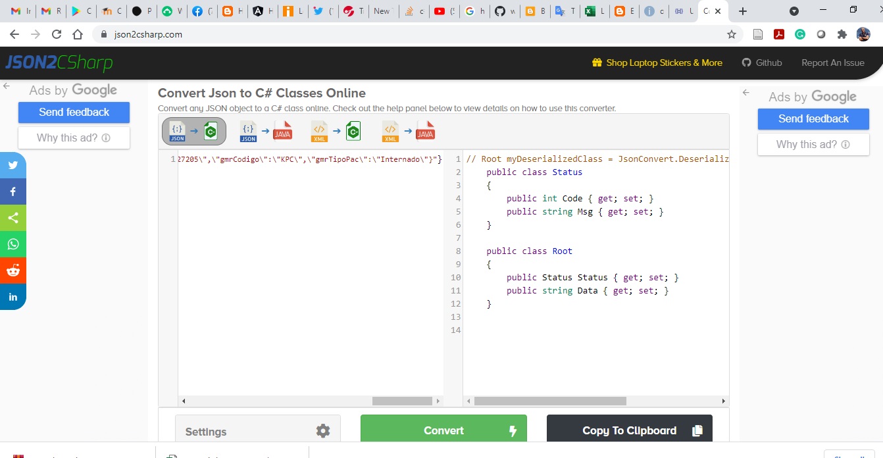The height and width of the screenshot is (458, 883).
Task: Share the page on Twitter
Action: pyautogui.click(x=13, y=165)
